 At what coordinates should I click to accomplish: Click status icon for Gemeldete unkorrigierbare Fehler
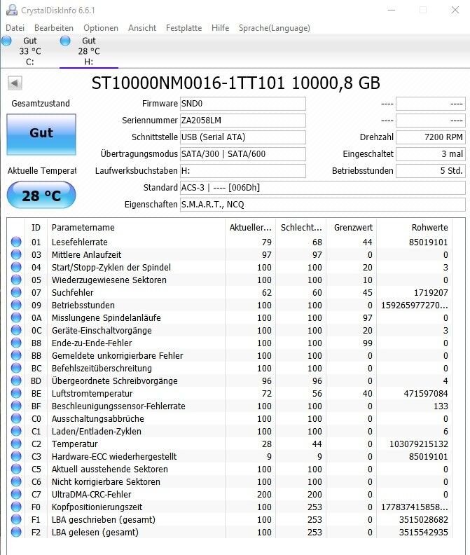[x=16, y=356]
